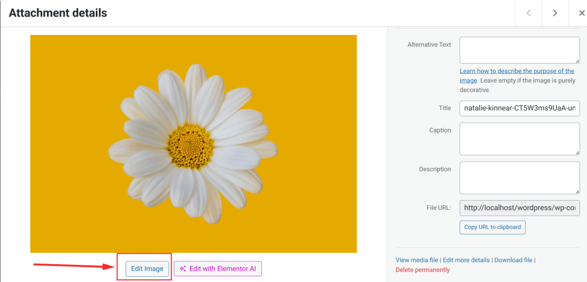Click Copy URL to clipboard button
This screenshot has height=282, width=587.
492,228
